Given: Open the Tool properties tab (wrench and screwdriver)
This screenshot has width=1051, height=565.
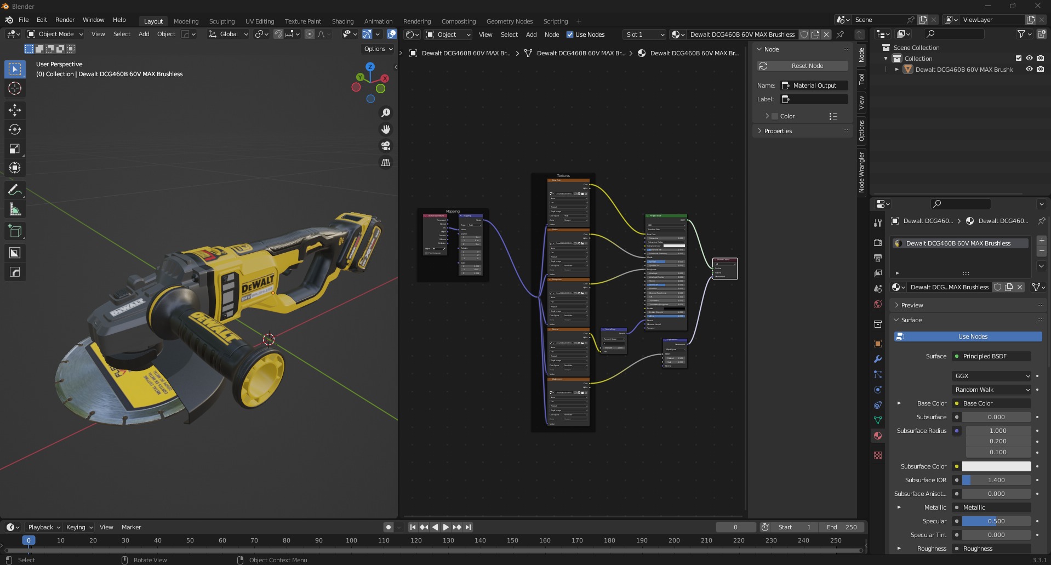Looking at the screenshot, I should point(878,223).
